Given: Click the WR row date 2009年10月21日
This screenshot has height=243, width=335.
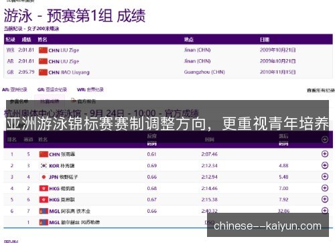Looking at the screenshot, I should click(x=277, y=50).
